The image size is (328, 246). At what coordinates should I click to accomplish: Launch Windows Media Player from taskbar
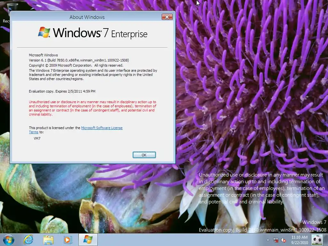(x=68, y=240)
